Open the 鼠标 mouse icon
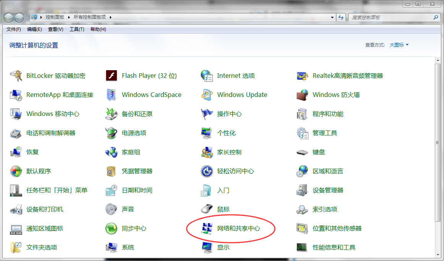 click(207, 209)
